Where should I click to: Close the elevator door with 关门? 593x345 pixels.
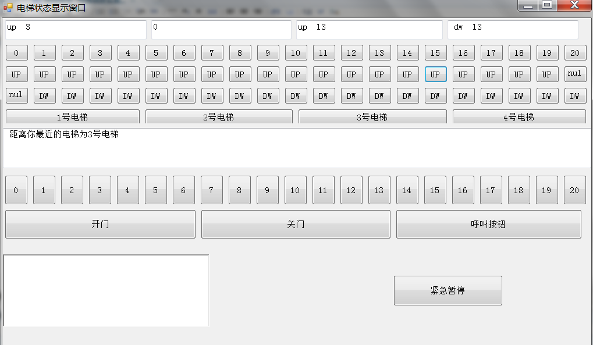click(x=296, y=225)
